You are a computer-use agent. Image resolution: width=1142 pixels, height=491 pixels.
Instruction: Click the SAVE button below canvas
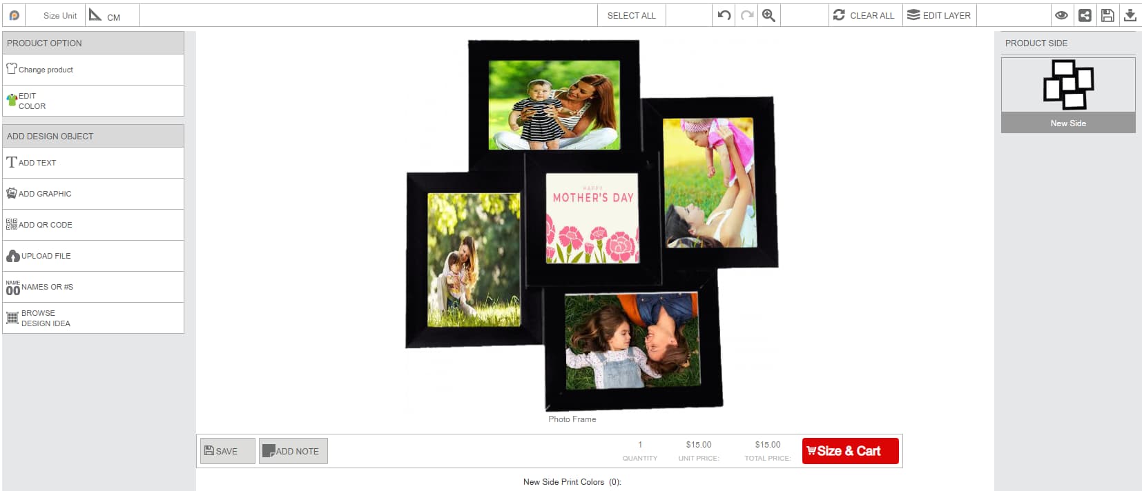(228, 451)
